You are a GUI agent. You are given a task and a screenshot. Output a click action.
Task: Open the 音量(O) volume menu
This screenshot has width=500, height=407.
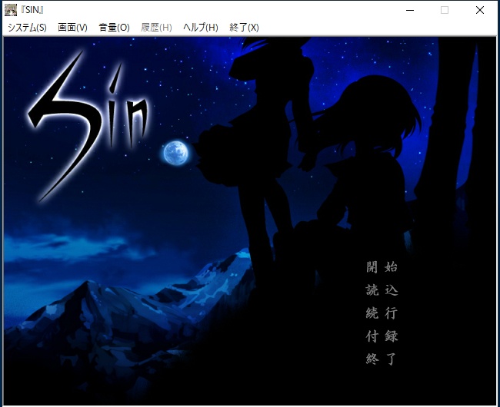[x=114, y=28]
